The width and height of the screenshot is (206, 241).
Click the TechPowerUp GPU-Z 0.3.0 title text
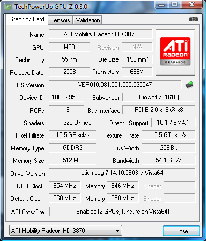coord(51,7)
